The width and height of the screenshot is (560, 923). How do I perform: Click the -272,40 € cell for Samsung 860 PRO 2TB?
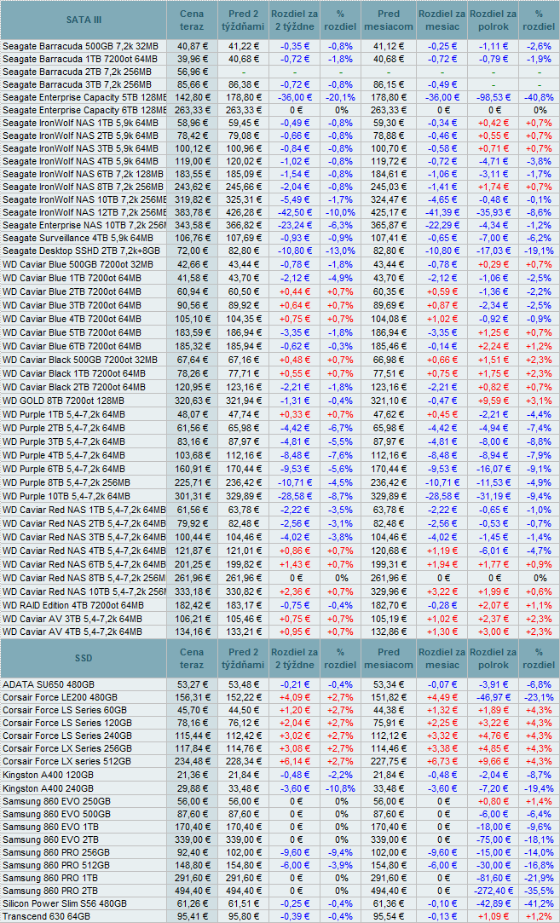[493, 891]
